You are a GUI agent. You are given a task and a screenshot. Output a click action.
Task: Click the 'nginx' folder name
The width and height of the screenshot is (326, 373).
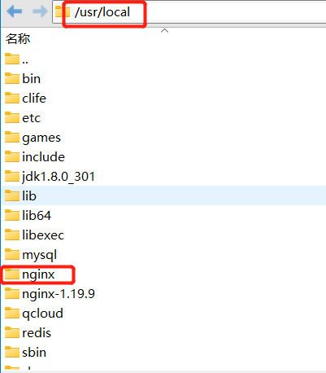tap(38, 275)
